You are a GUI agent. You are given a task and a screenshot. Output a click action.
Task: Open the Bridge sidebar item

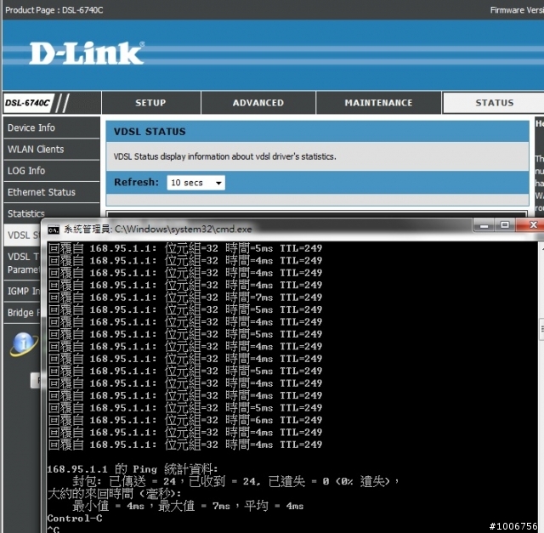pyautogui.click(x=22, y=313)
